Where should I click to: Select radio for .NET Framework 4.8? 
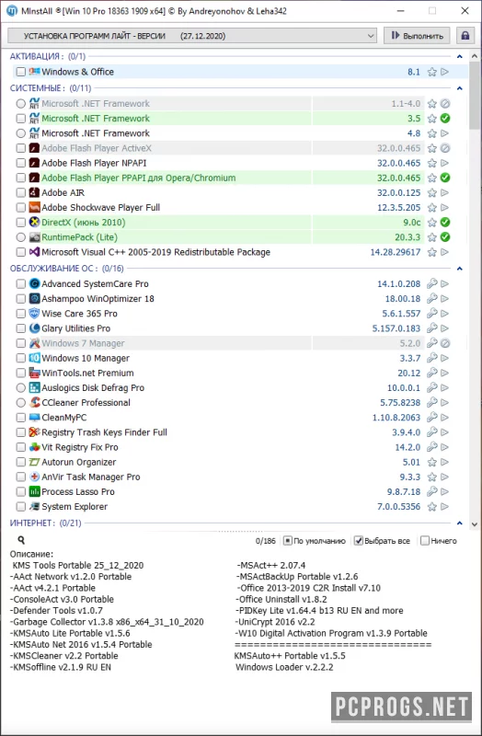[20, 133]
